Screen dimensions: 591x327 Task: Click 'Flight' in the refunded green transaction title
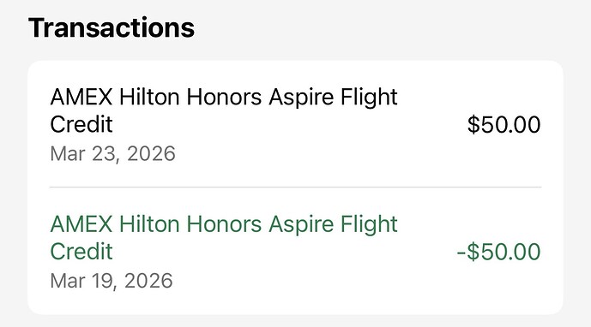coord(369,225)
